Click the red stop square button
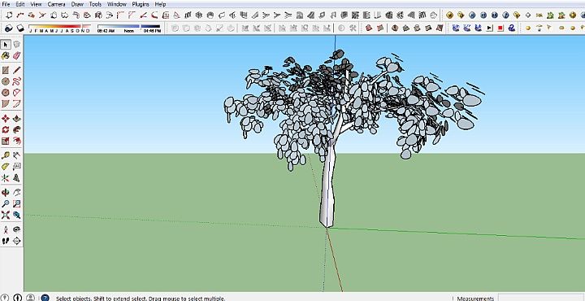Screen dimensions: 585x301 pos(500,28)
